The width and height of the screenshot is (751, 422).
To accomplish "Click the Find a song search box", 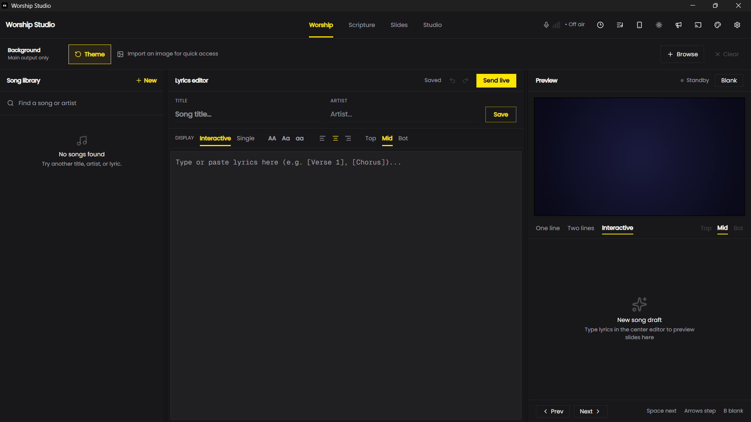I will 82,103.
